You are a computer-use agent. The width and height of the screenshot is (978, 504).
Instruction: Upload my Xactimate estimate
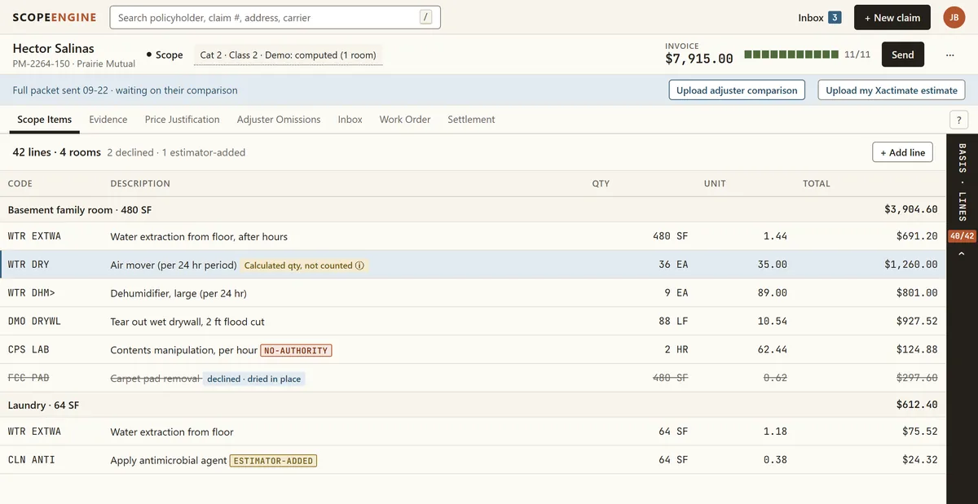892,90
